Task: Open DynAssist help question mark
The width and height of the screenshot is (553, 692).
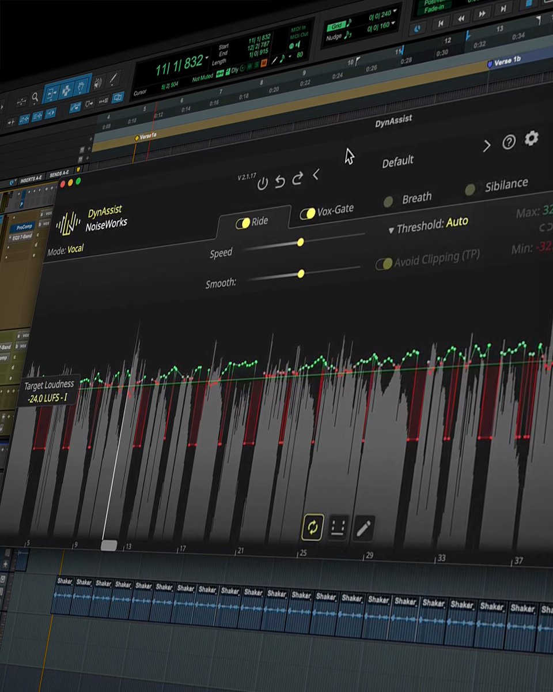Action: tap(509, 142)
